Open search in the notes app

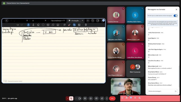[93, 20]
